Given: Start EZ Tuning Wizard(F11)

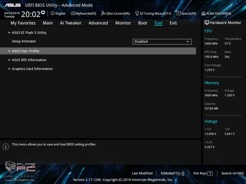Looking at the screenshot, I should click(153, 14).
